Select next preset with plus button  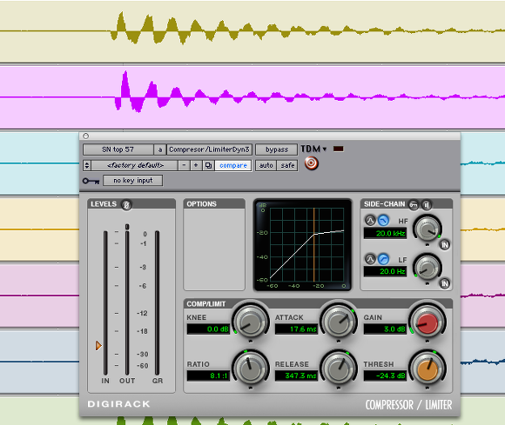click(196, 165)
